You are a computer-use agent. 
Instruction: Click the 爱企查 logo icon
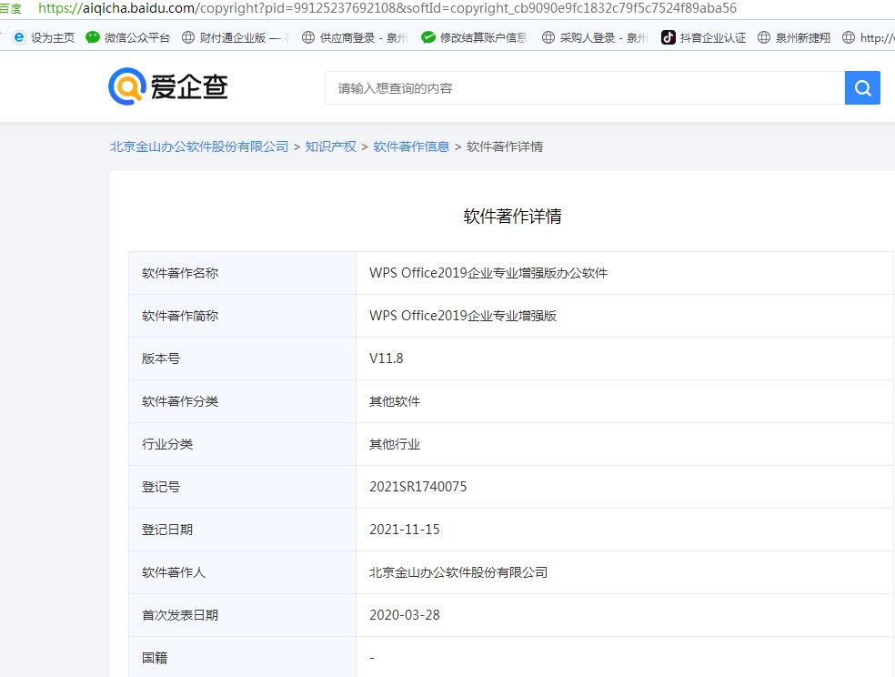pyautogui.click(x=127, y=87)
